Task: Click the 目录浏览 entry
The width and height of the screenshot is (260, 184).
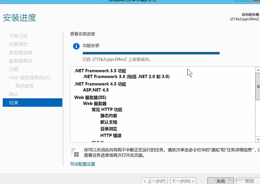Action: coord(109,129)
